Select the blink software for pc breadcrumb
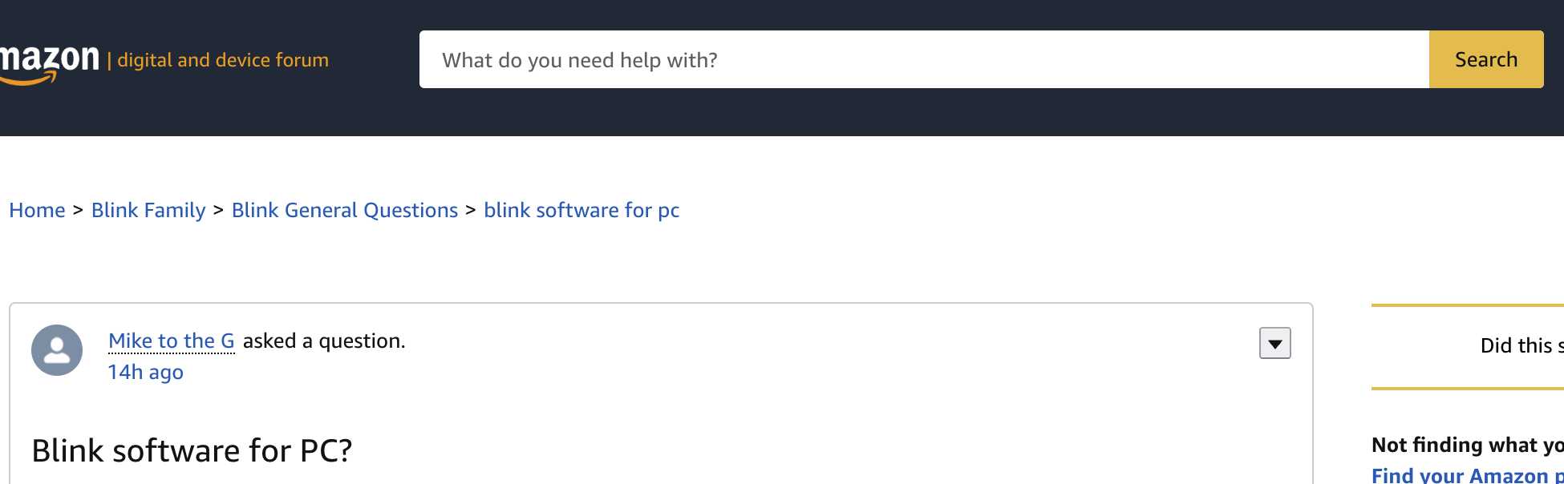1564x484 pixels. tap(581, 209)
